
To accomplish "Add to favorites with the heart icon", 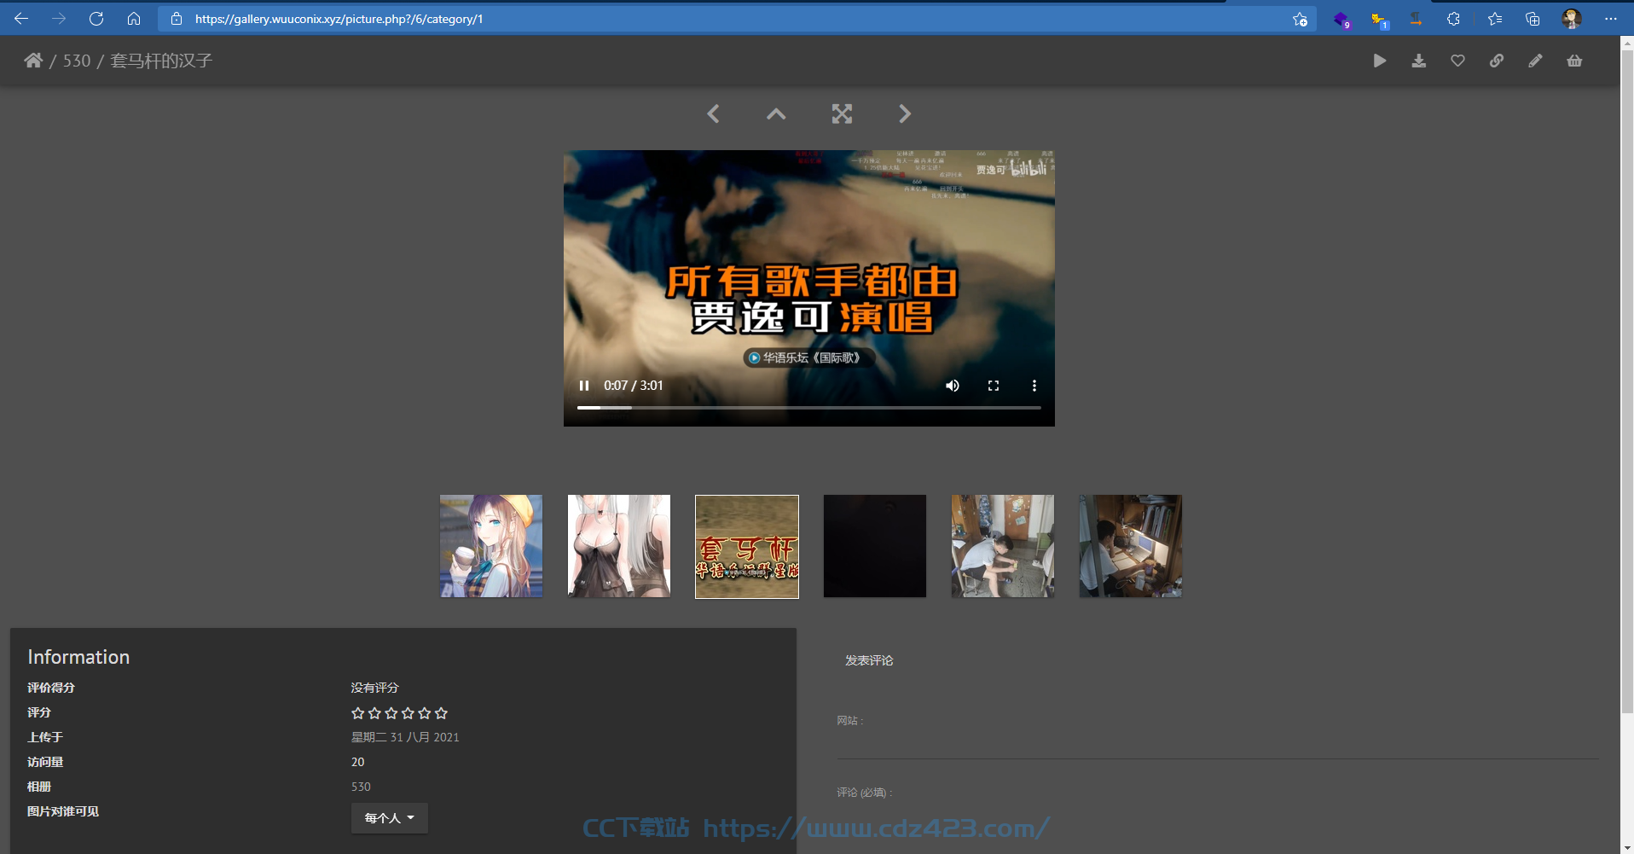I will (x=1457, y=61).
